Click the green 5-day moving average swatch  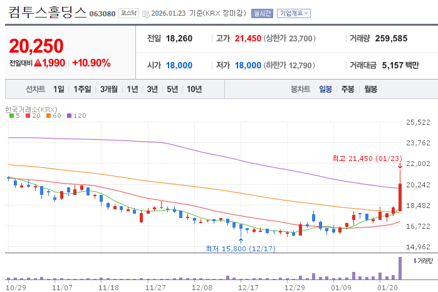(x=11, y=116)
